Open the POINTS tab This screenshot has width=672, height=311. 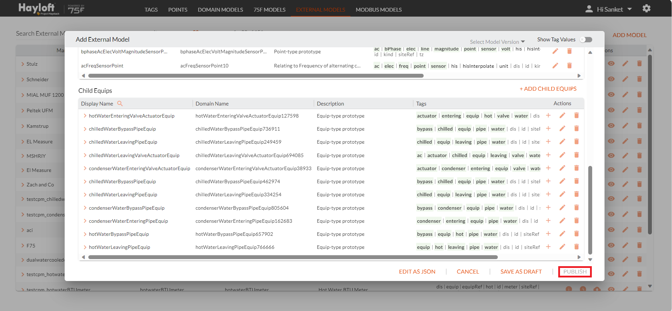(178, 10)
